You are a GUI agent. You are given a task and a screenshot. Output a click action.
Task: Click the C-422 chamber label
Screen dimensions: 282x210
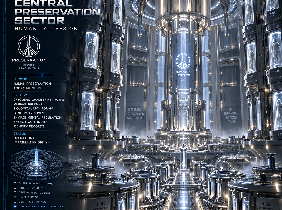coord(251,76)
